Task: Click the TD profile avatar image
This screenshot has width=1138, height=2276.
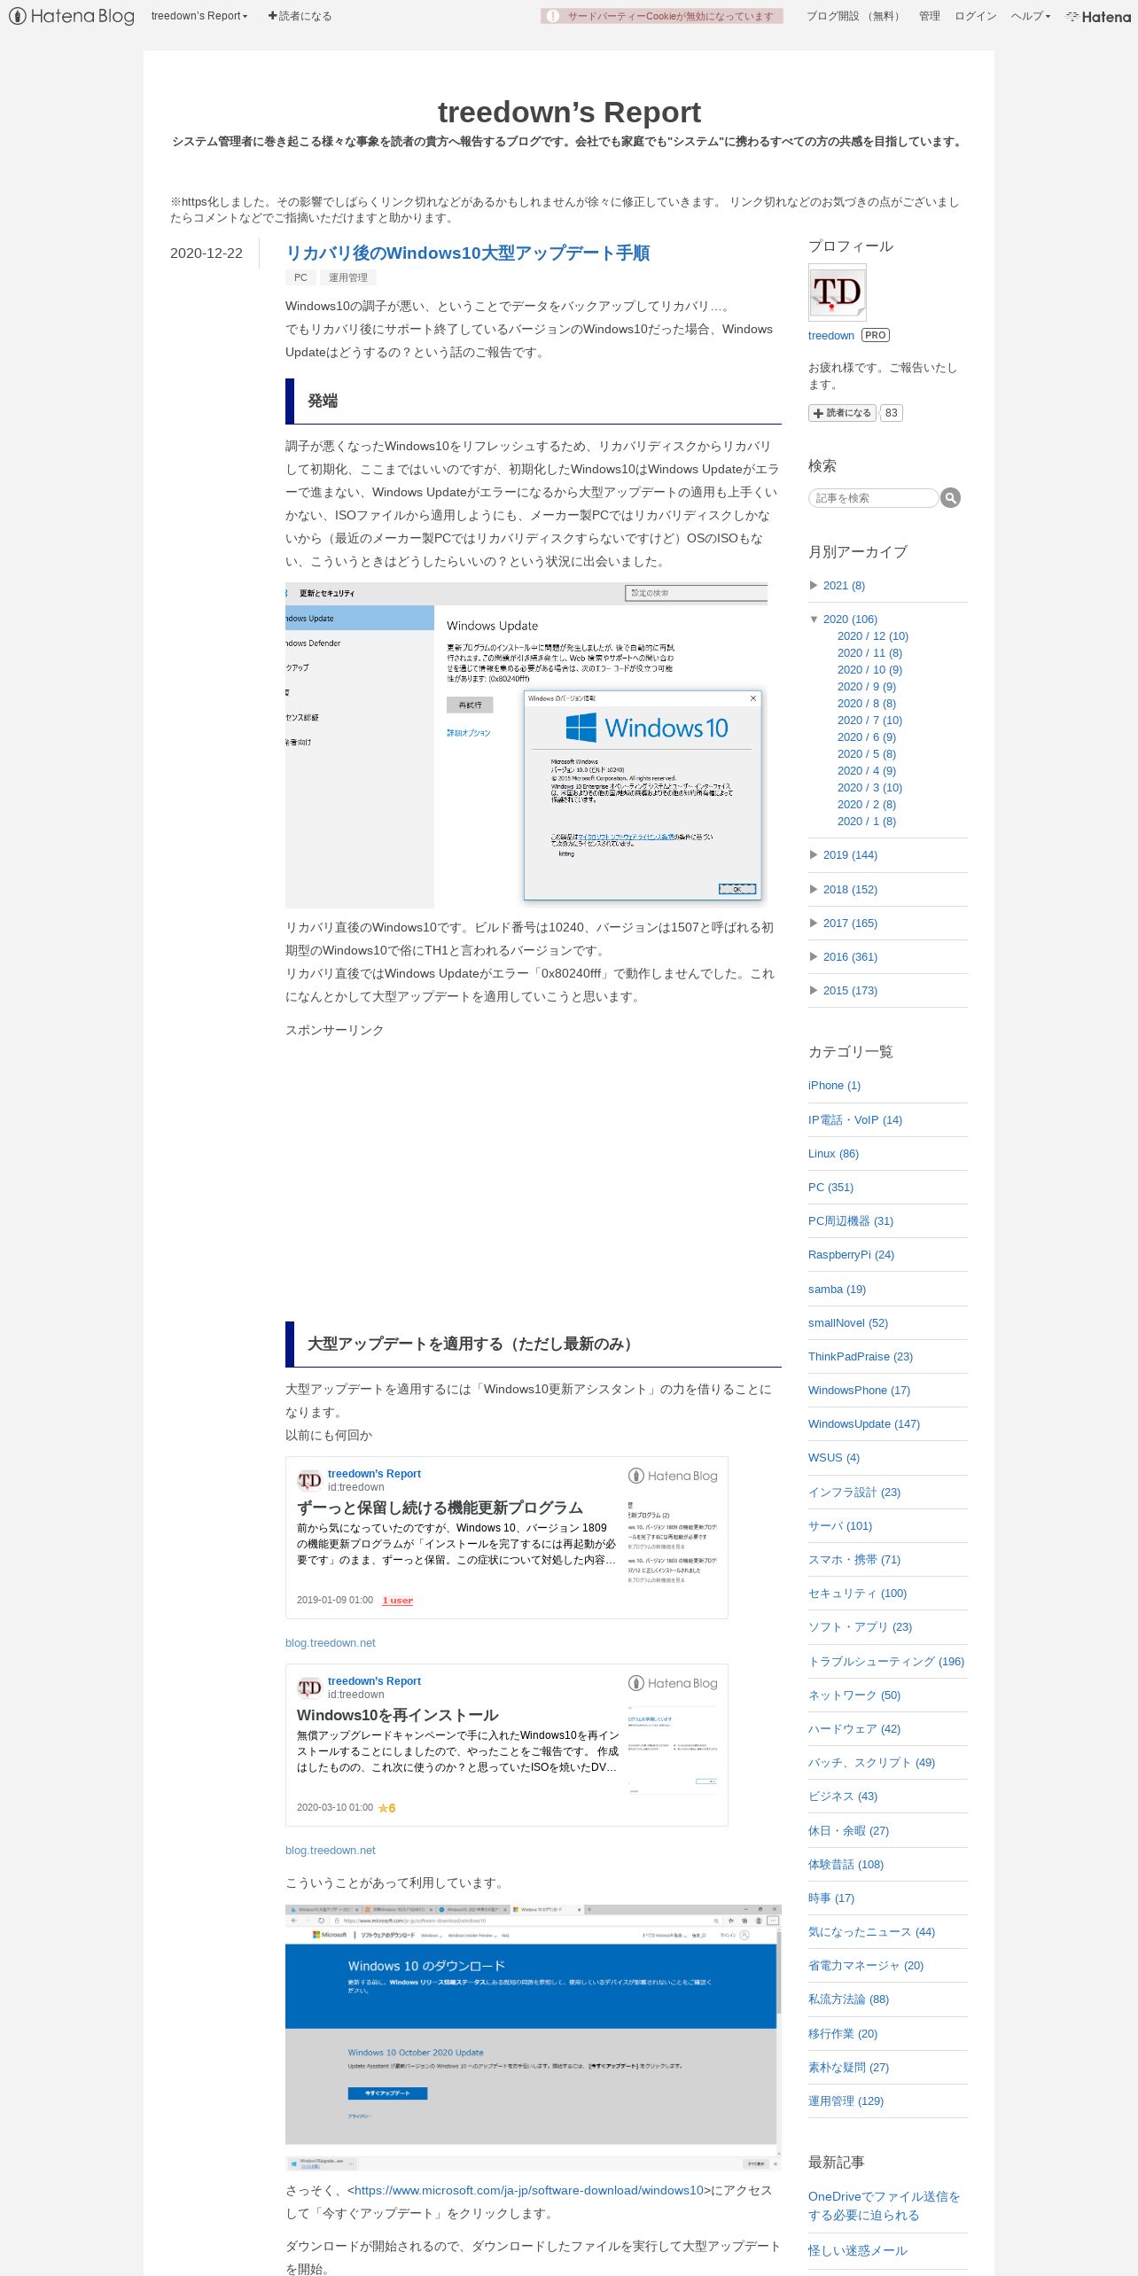Action: click(x=837, y=292)
